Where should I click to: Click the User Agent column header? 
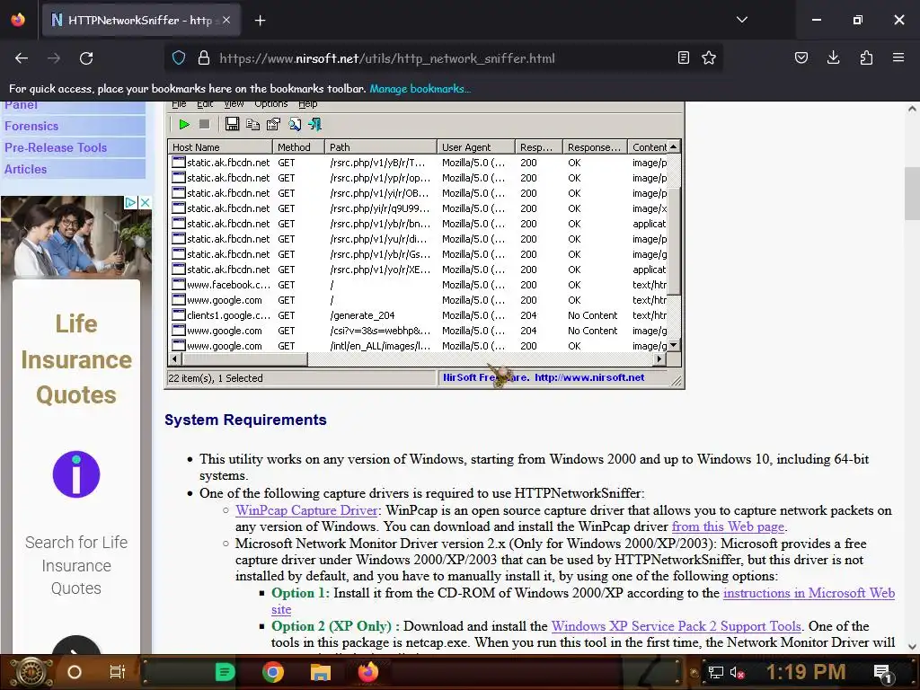coord(476,147)
